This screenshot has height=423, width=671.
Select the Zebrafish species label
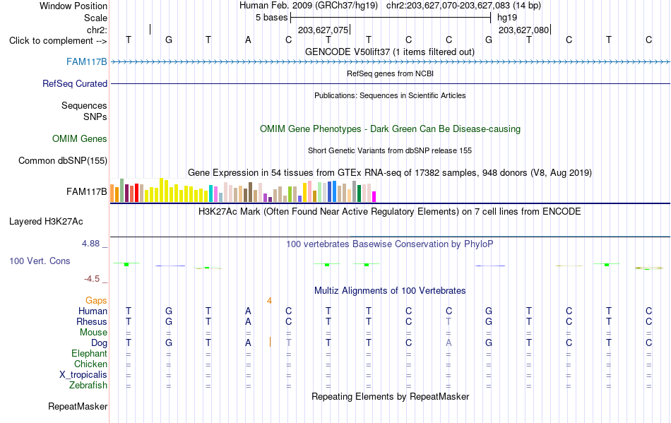tap(88, 386)
